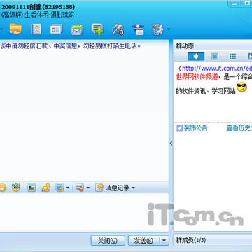Click the sunglasses emoji in the announcement
This screenshot has height=252, width=252.
pos(241,87)
